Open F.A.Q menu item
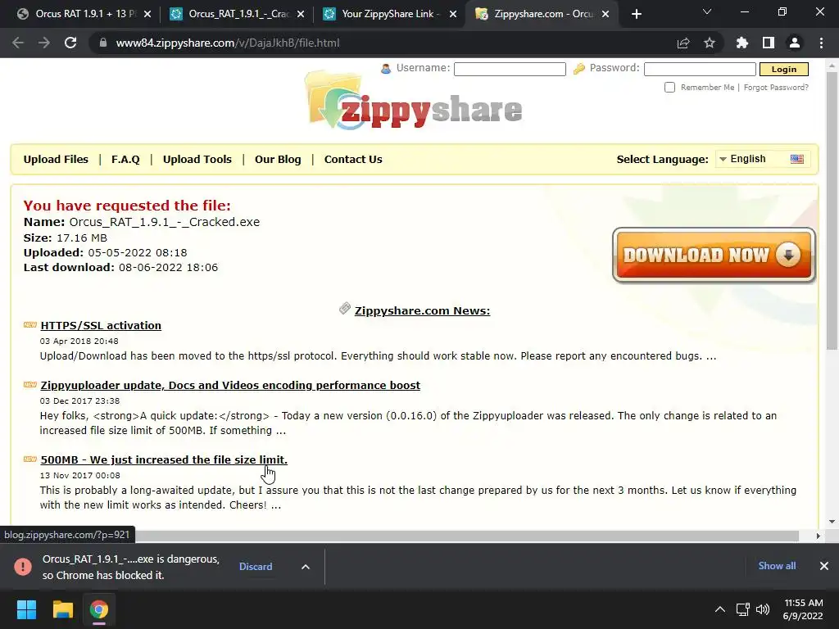Viewport: 839px width, 629px height. 125,160
